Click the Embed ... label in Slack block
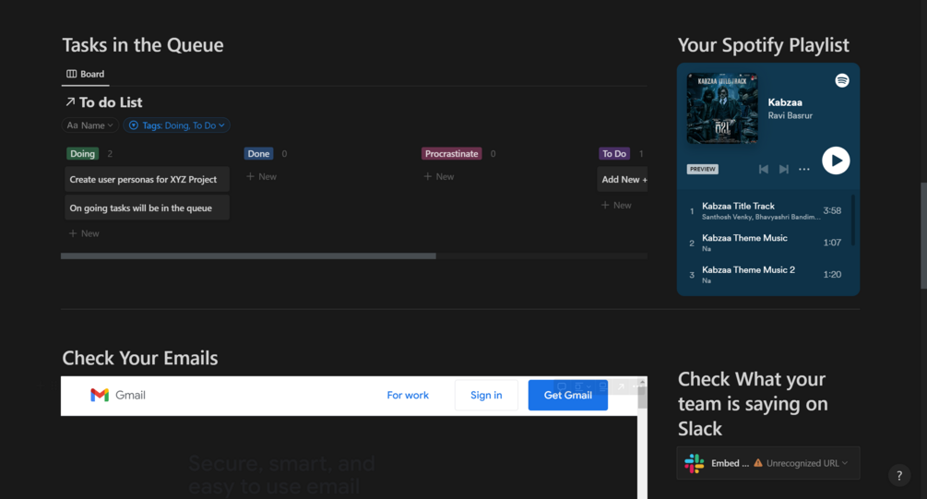The height and width of the screenshot is (499, 927). pos(731,463)
